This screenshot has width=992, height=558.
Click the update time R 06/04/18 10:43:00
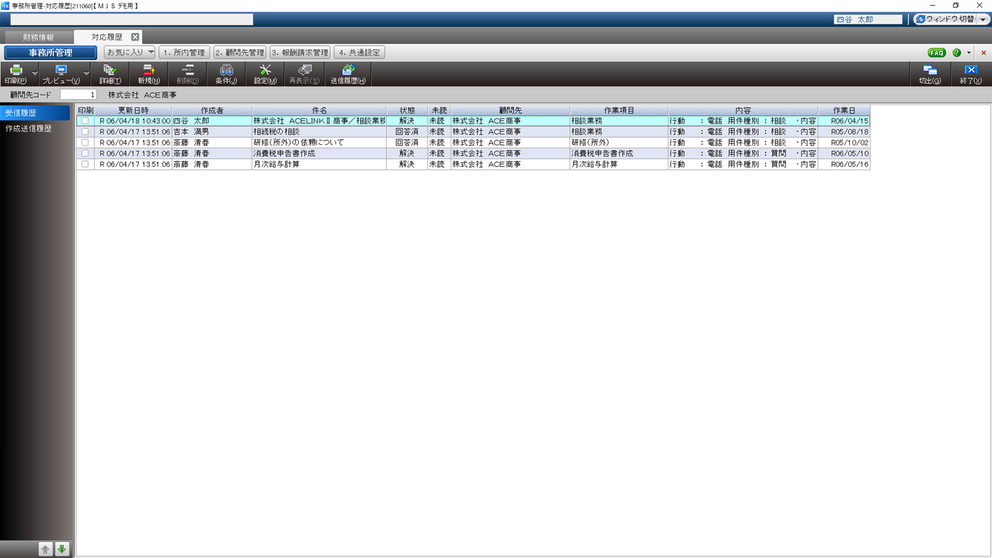(133, 121)
